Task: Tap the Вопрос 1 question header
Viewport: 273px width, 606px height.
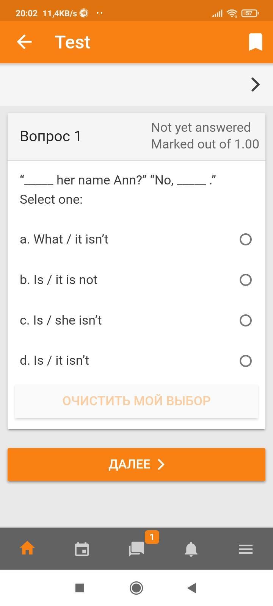Action: (51, 136)
